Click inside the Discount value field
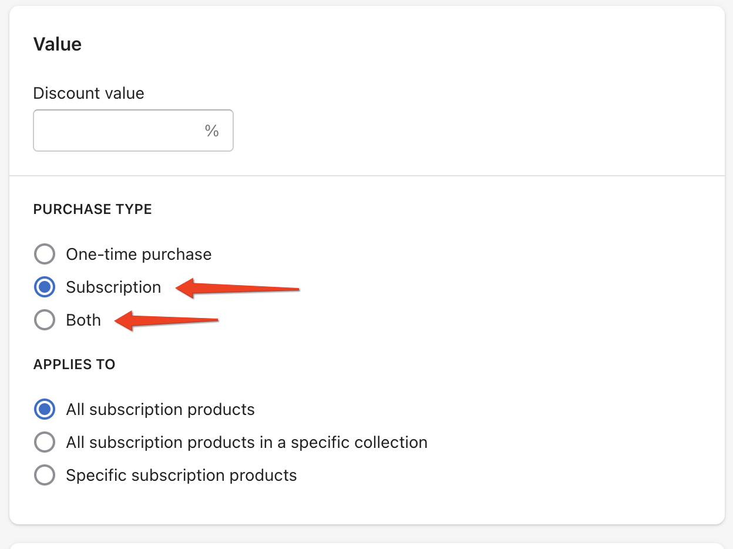 (x=117, y=130)
